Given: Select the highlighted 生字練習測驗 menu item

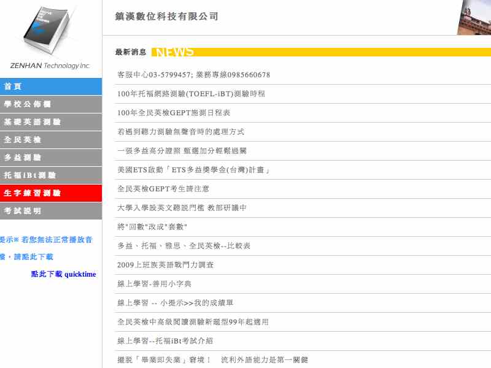Looking at the screenshot, I should tap(49, 194).
